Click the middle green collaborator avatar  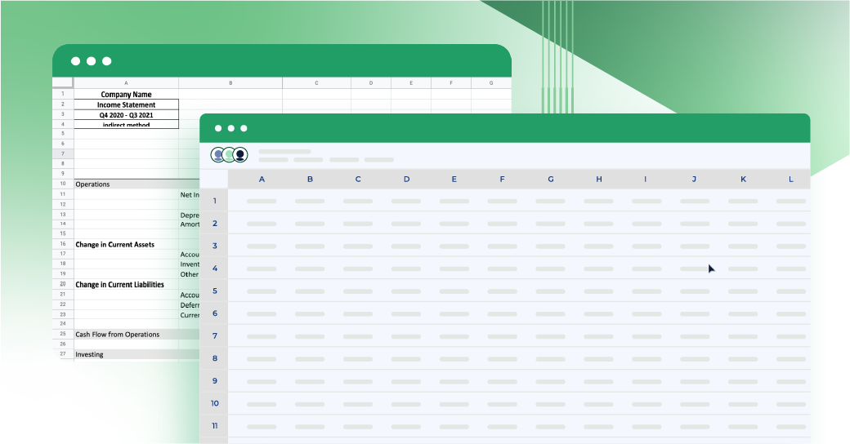click(x=229, y=155)
